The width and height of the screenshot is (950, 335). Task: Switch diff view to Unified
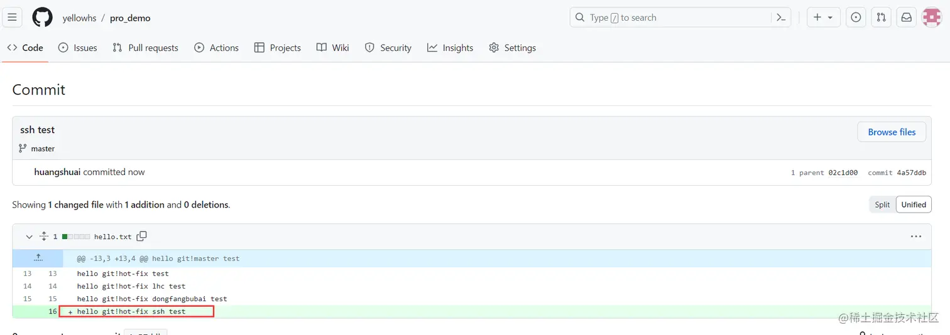[914, 205]
